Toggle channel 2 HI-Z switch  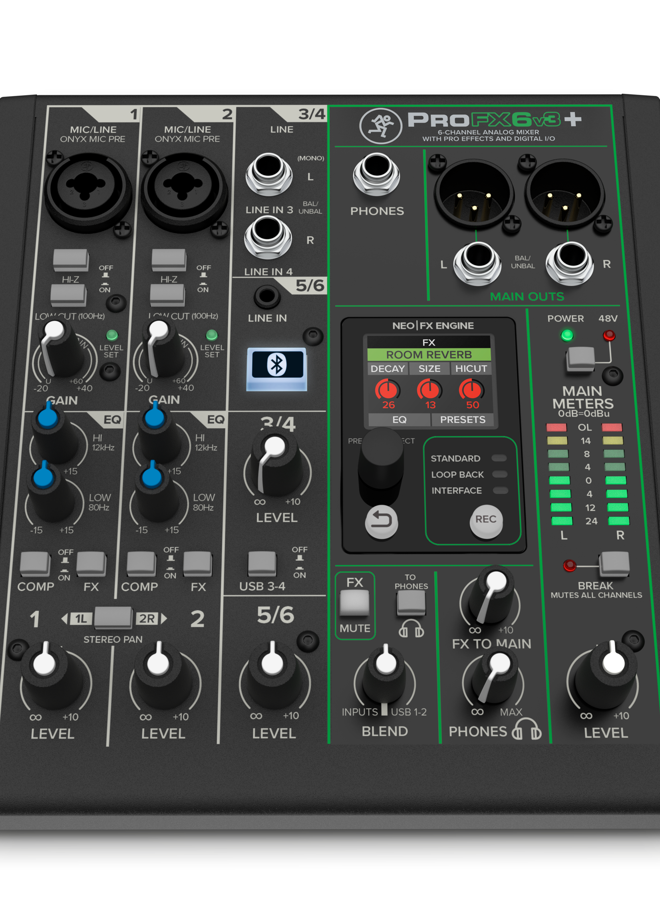(169, 260)
